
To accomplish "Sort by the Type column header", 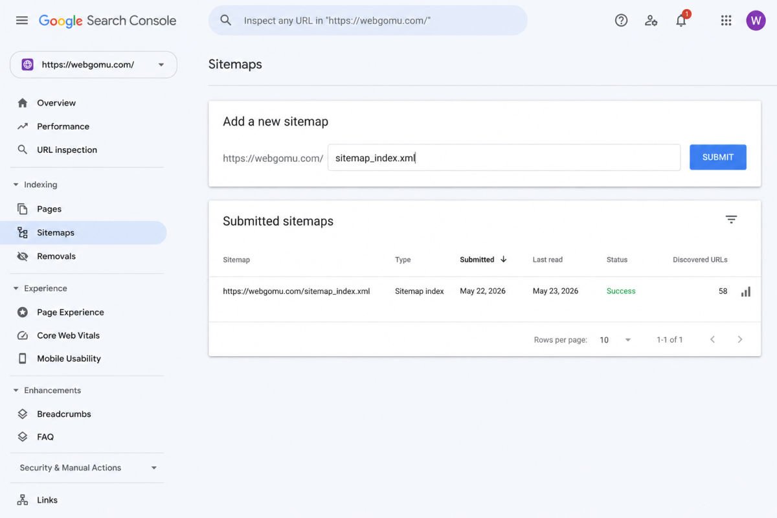I will pyautogui.click(x=403, y=260).
